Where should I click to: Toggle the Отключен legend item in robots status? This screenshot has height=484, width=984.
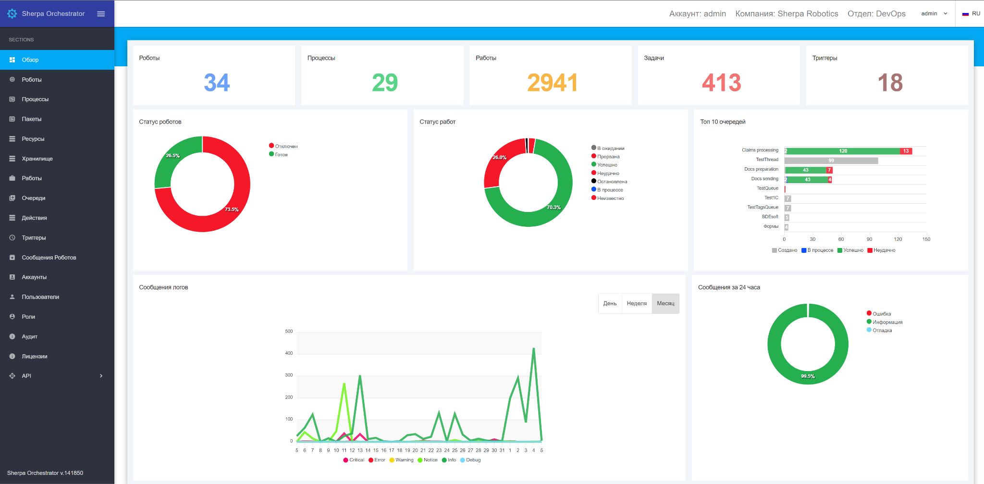pyautogui.click(x=283, y=146)
